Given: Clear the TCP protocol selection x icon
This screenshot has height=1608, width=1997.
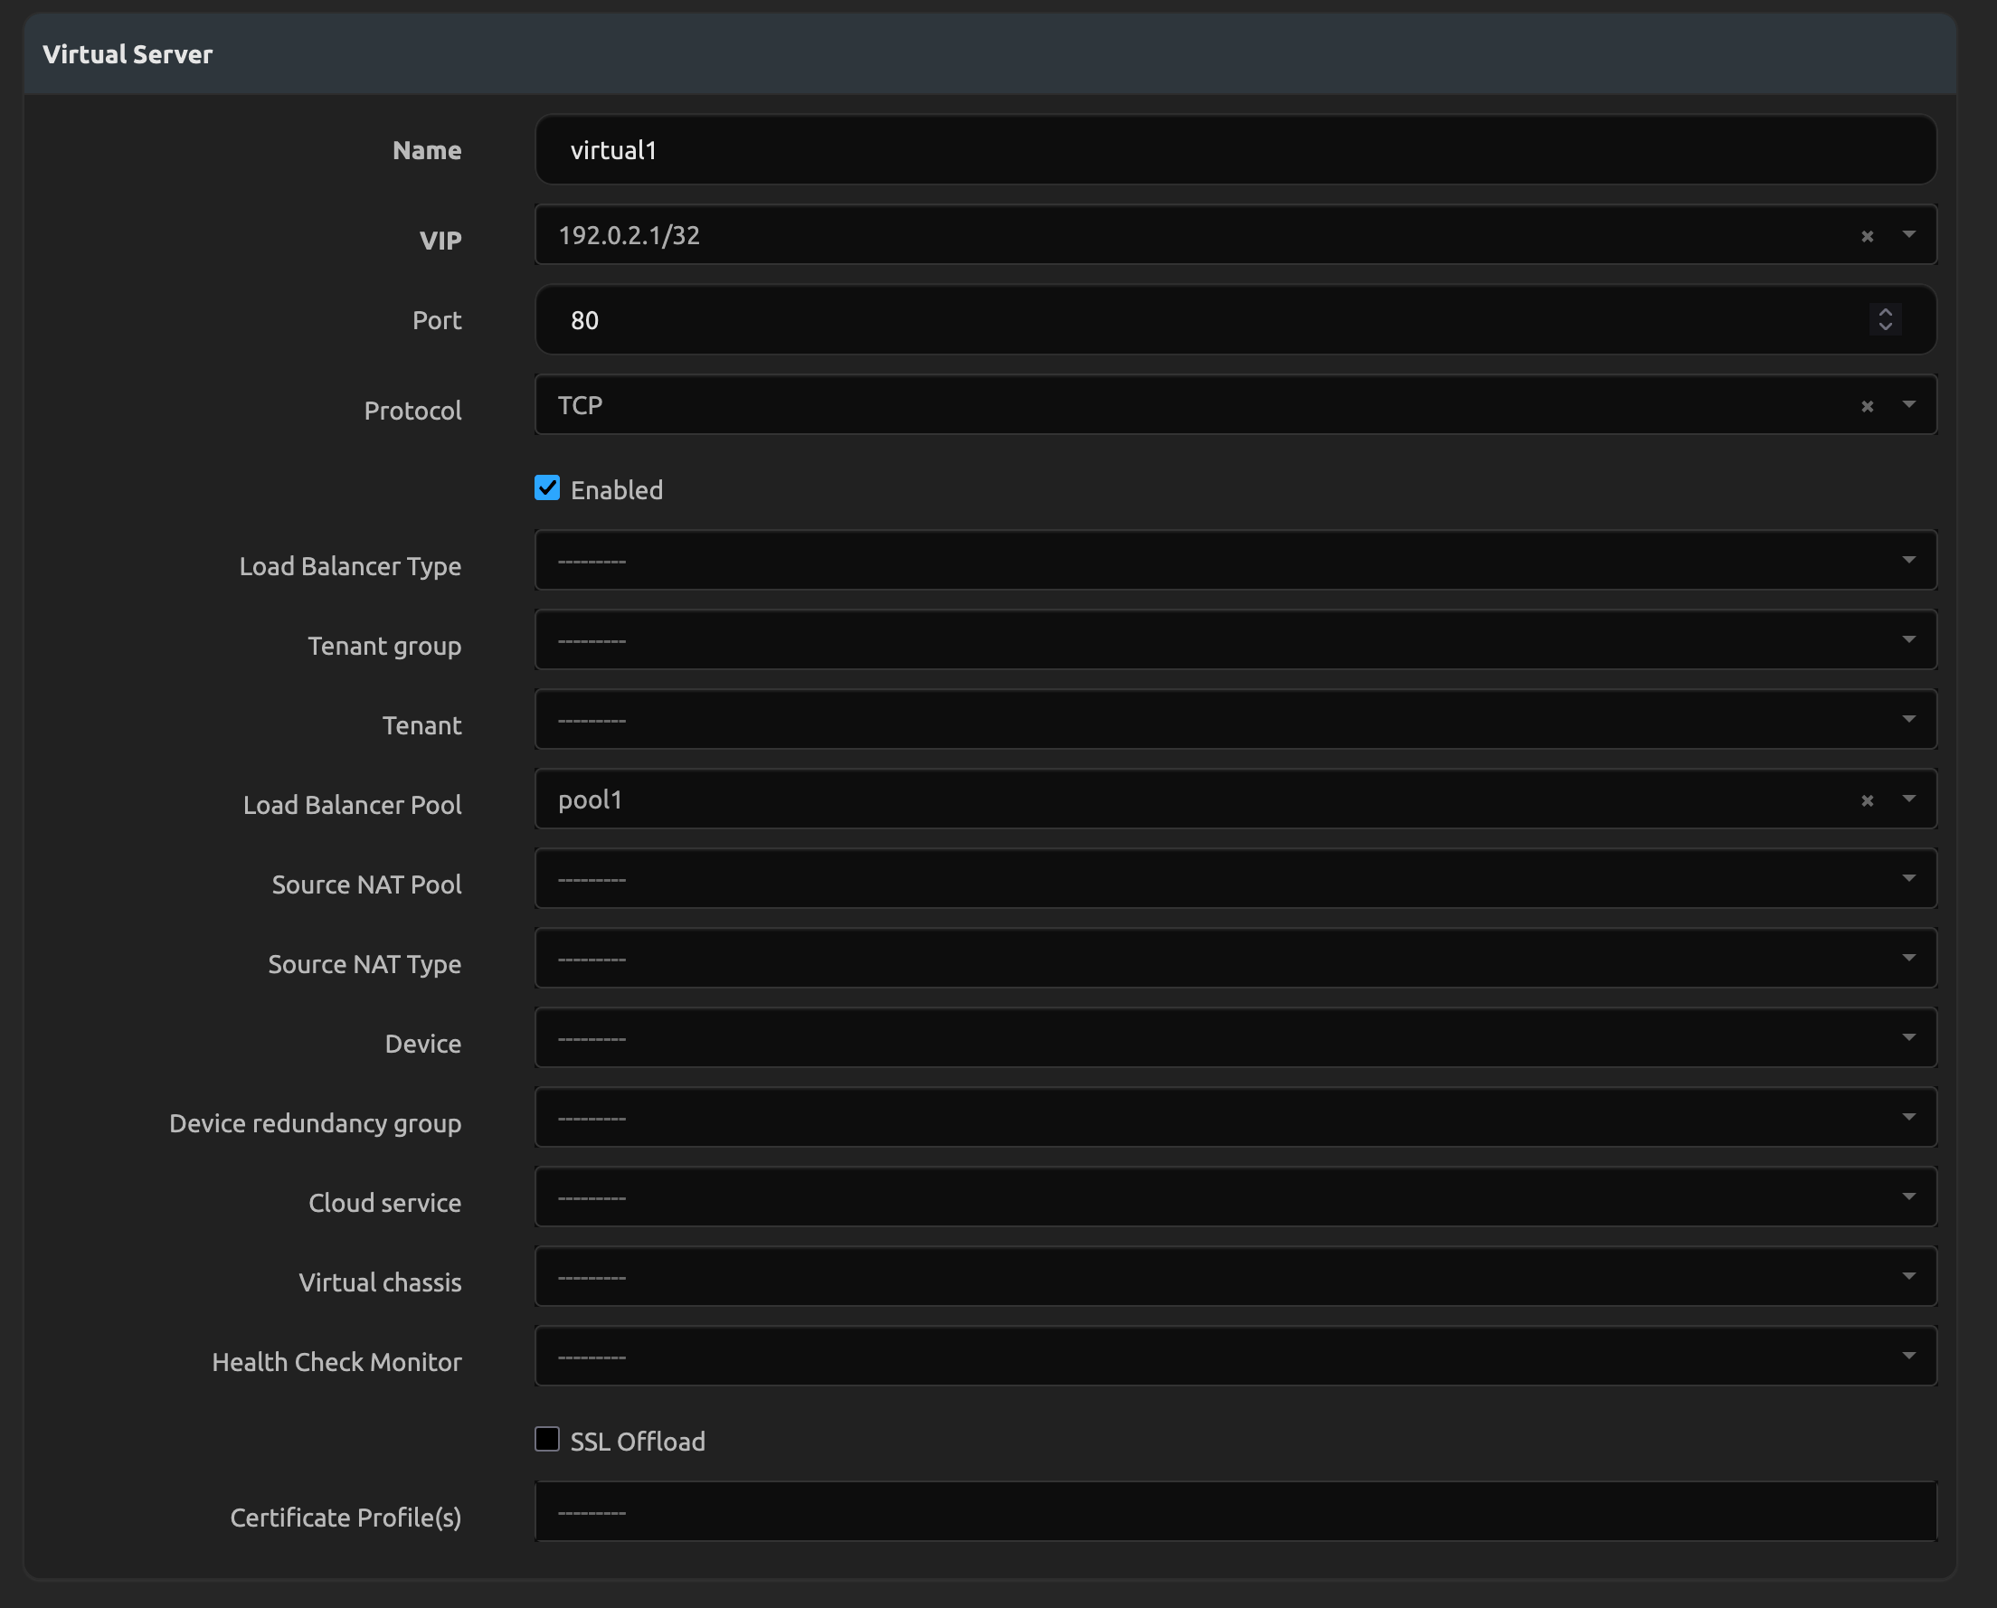Looking at the screenshot, I should click(x=1867, y=407).
